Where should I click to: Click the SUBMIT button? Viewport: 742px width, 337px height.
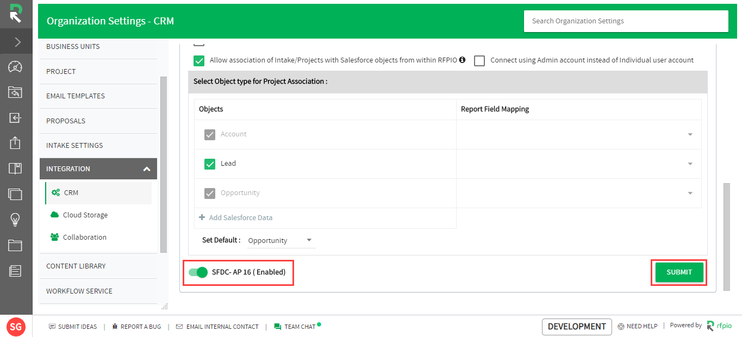pos(679,272)
